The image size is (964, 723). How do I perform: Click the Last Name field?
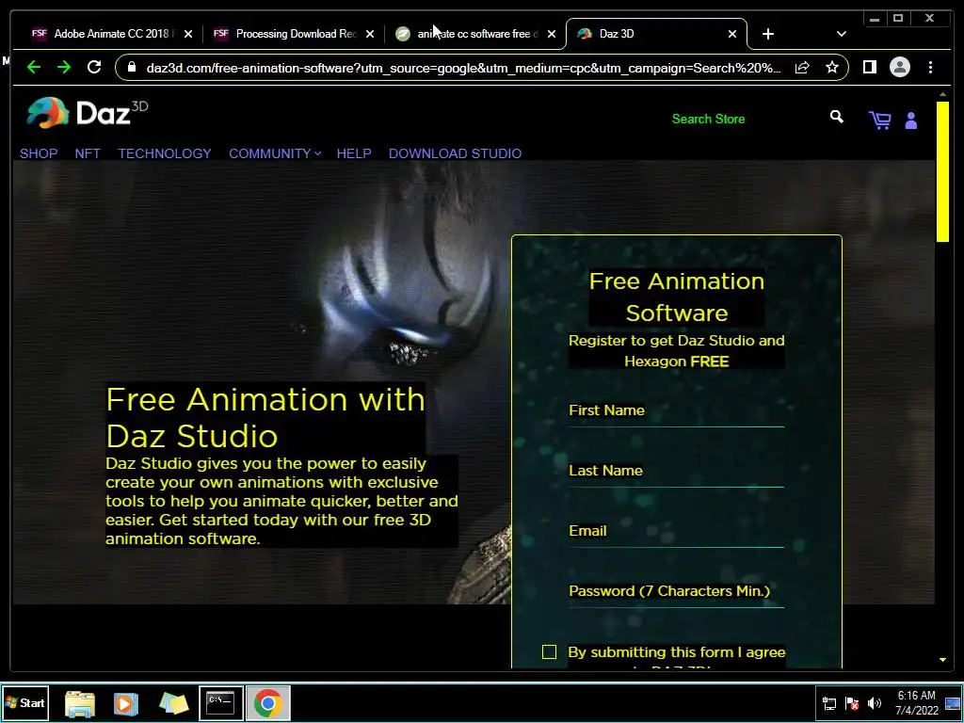(676, 471)
